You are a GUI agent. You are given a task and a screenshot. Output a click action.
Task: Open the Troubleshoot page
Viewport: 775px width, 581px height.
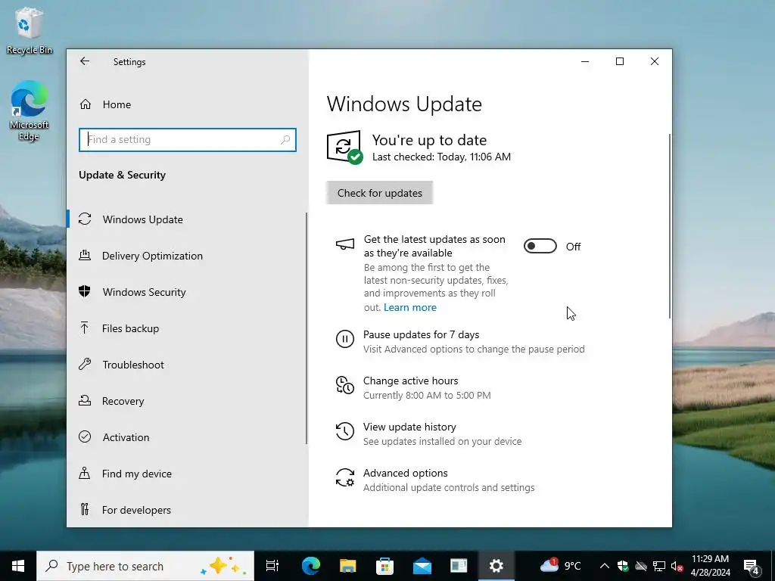pos(187,364)
